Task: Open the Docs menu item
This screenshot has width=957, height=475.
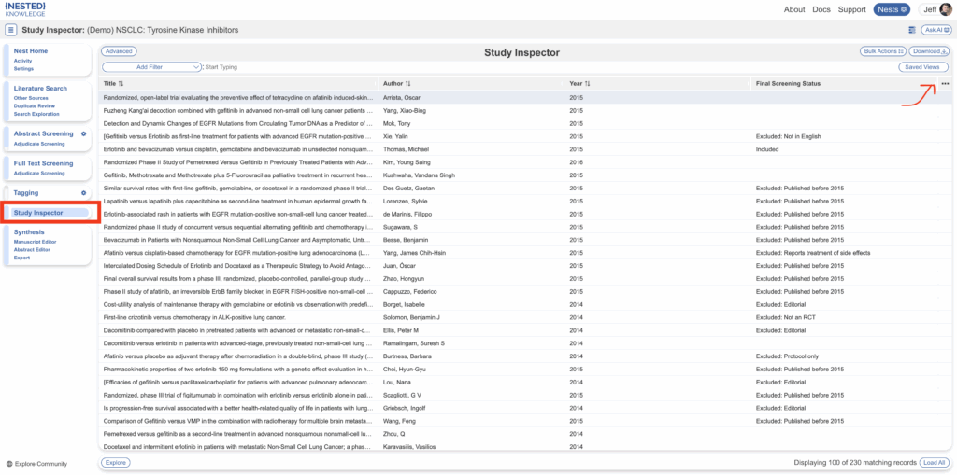Action: click(x=821, y=9)
